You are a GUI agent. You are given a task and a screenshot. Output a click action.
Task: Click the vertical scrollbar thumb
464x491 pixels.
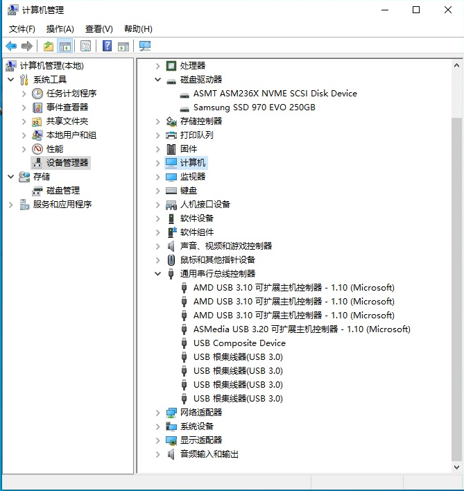pyautogui.click(x=457, y=290)
